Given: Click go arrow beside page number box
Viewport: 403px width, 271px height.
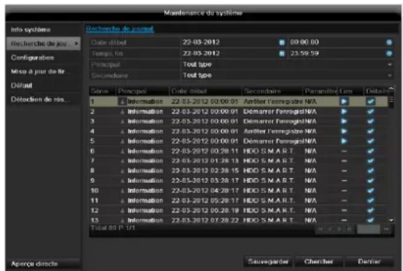Looking at the screenshot, I should (x=386, y=229).
